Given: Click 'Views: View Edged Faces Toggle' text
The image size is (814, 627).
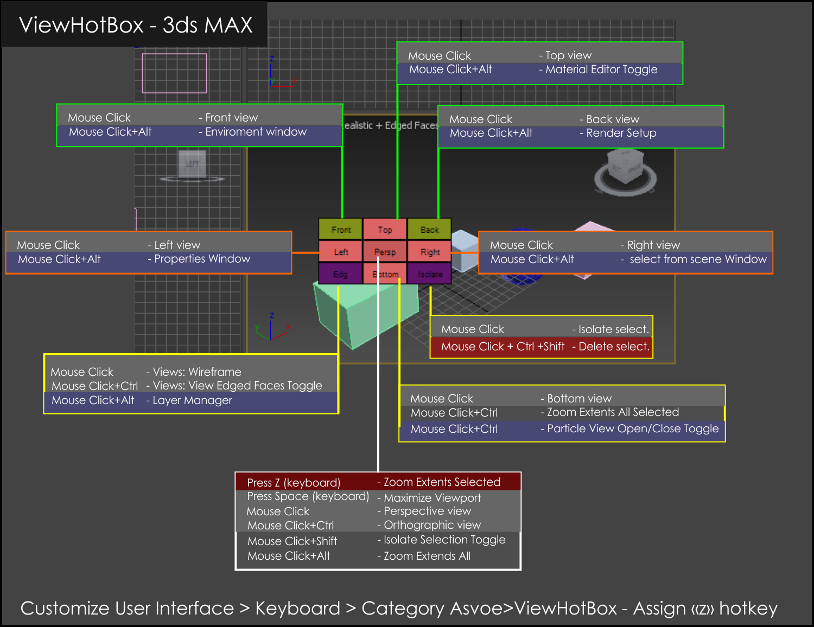Looking at the screenshot, I should click(x=237, y=386).
